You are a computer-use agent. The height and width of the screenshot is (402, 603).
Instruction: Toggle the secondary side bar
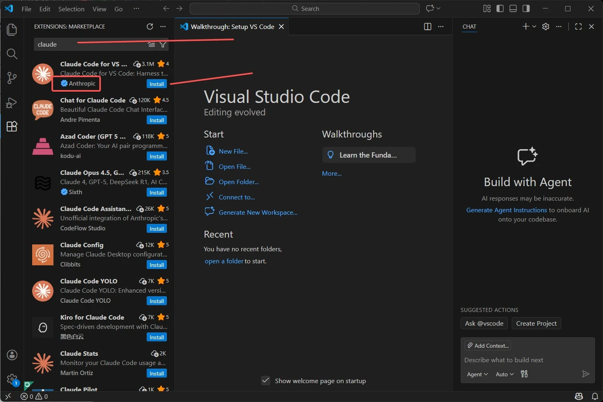(526, 8)
